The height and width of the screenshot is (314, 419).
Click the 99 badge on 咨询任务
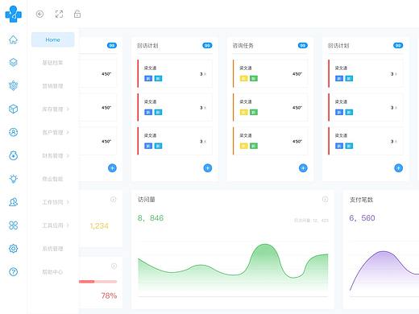click(x=303, y=46)
